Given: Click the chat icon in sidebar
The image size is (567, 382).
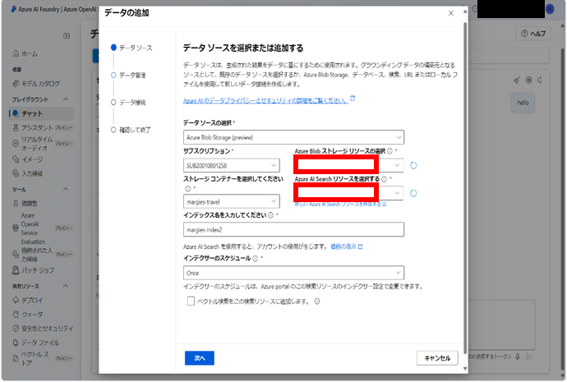Looking at the screenshot, I should 16,113.
